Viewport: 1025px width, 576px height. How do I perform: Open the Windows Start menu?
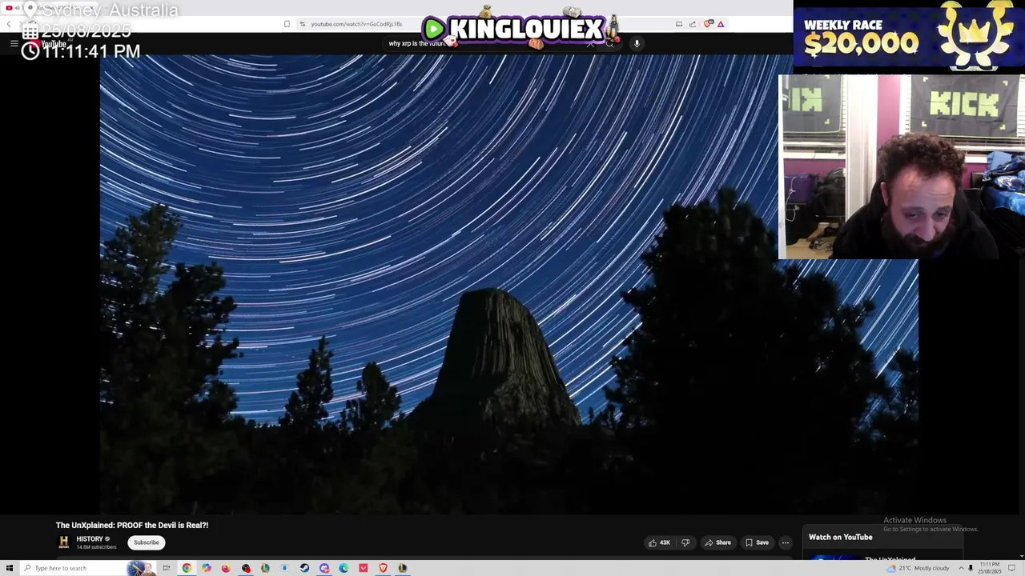coord(10,568)
